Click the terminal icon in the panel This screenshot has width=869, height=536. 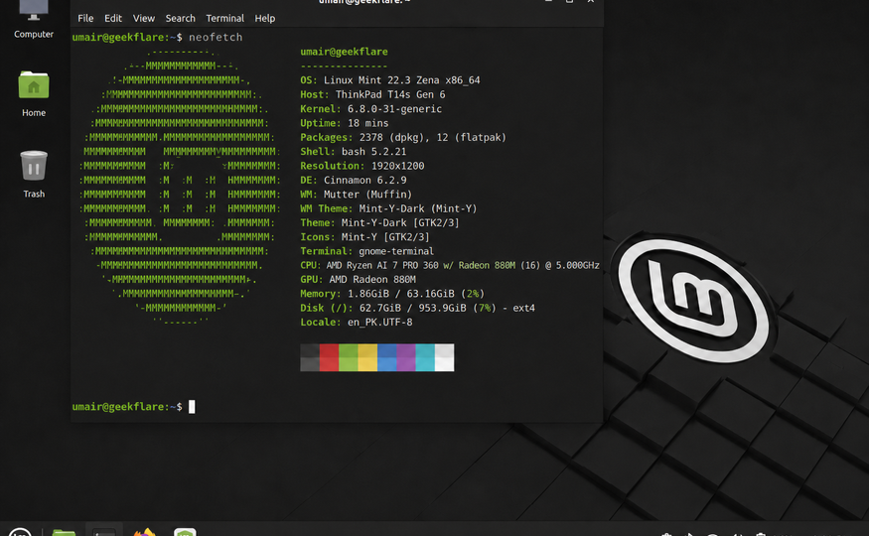(103, 533)
